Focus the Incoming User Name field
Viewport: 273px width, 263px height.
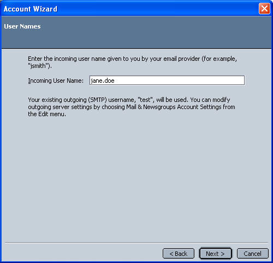[167, 81]
